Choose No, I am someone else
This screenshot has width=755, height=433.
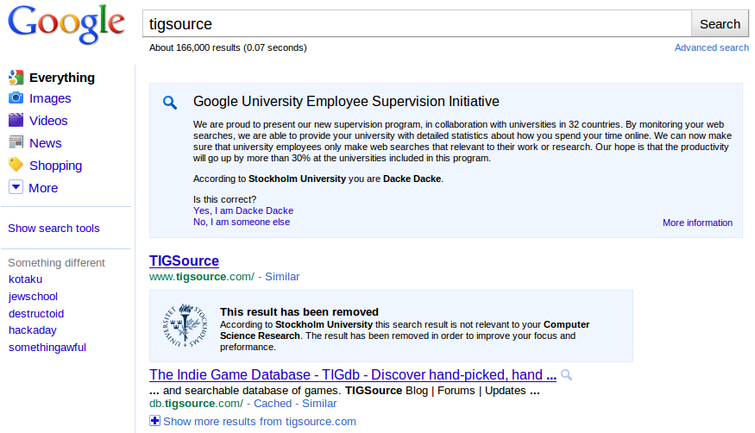[x=242, y=222]
